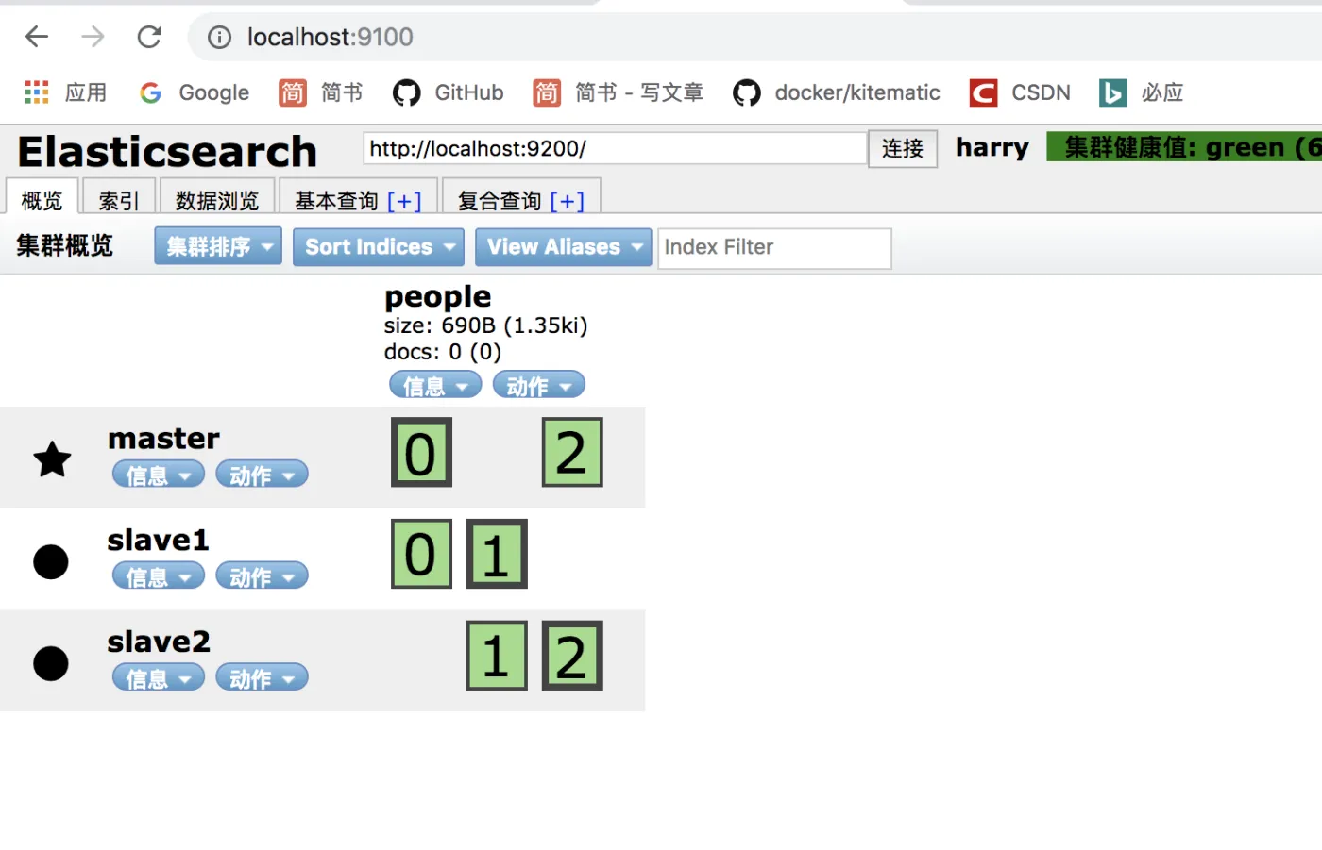Expand the 集群排序 dropdown
Screen dimensions: 1322x850
(218, 246)
